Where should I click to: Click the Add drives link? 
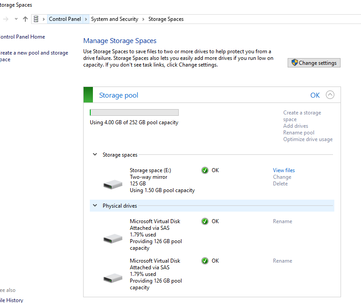(296, 126)
